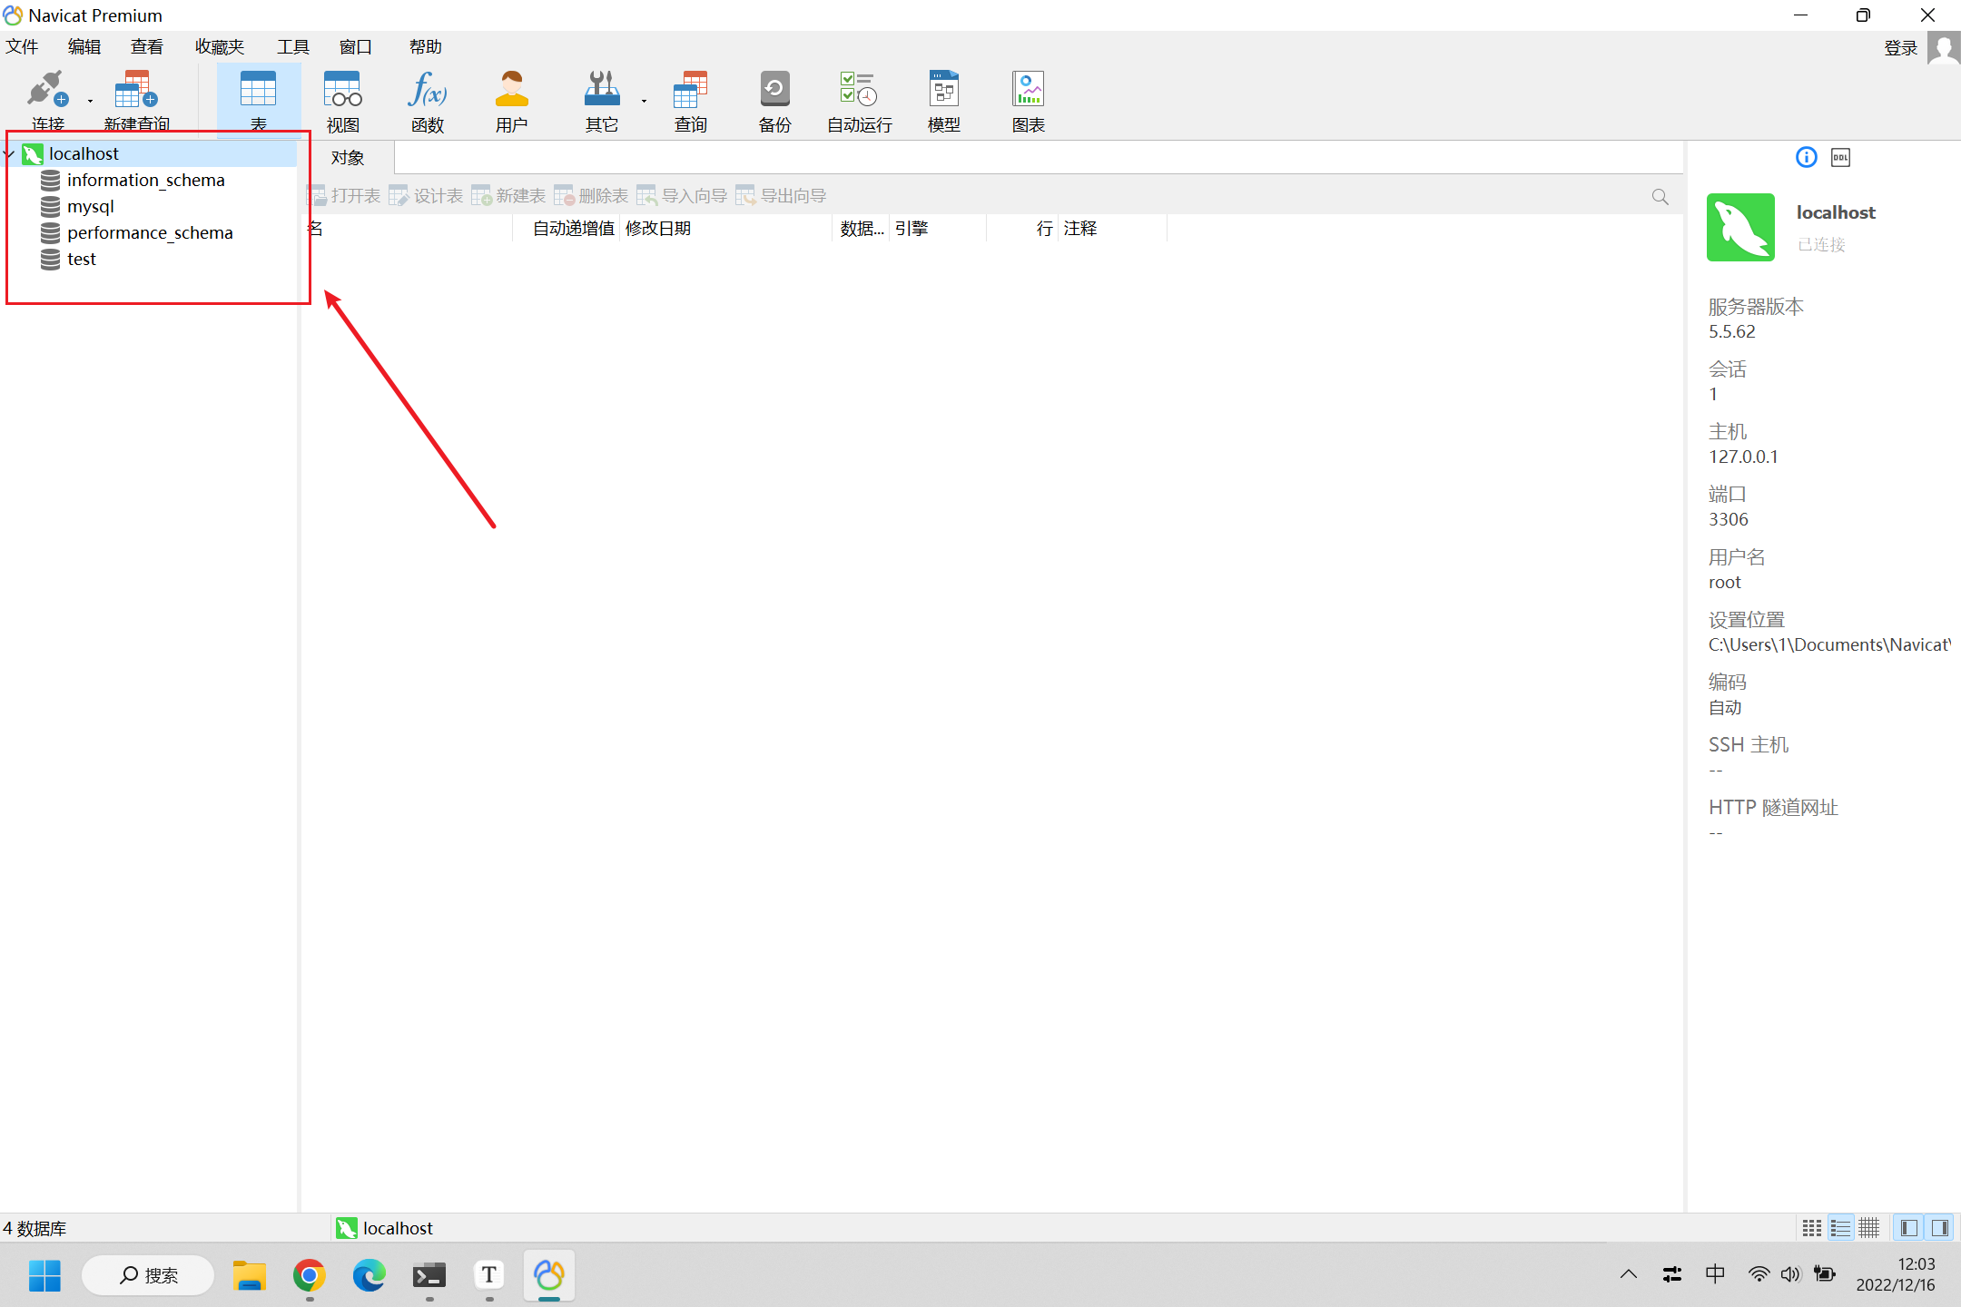The height and width of the screenshot is (1307, 1961).
Task: Select the Objects (对象) tab
Action: pyautogui.click(x=347, y=158)
